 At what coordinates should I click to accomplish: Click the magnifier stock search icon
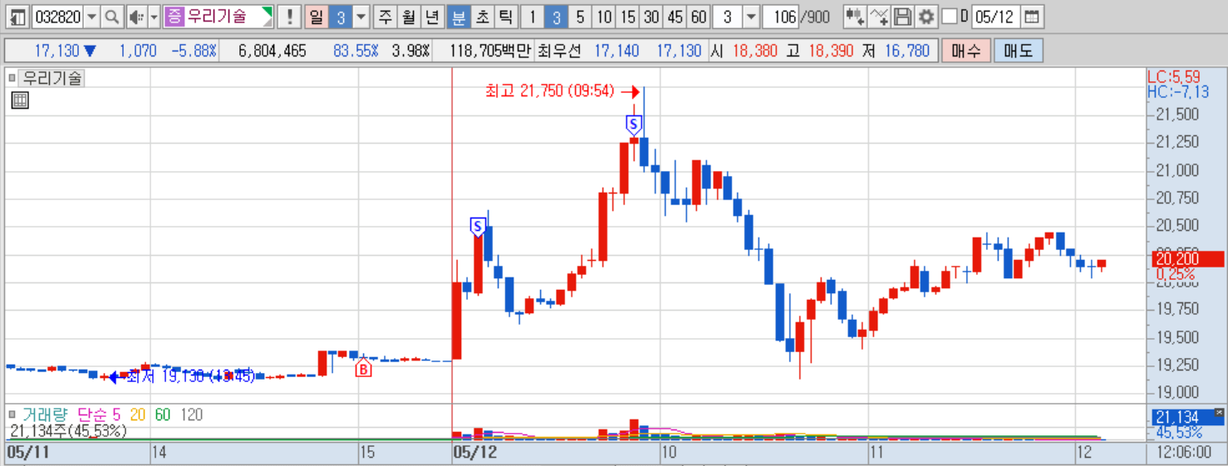(x=112, y=17)
